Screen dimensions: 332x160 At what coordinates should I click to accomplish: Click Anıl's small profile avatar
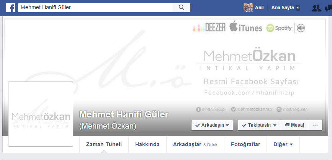[248, 8]
